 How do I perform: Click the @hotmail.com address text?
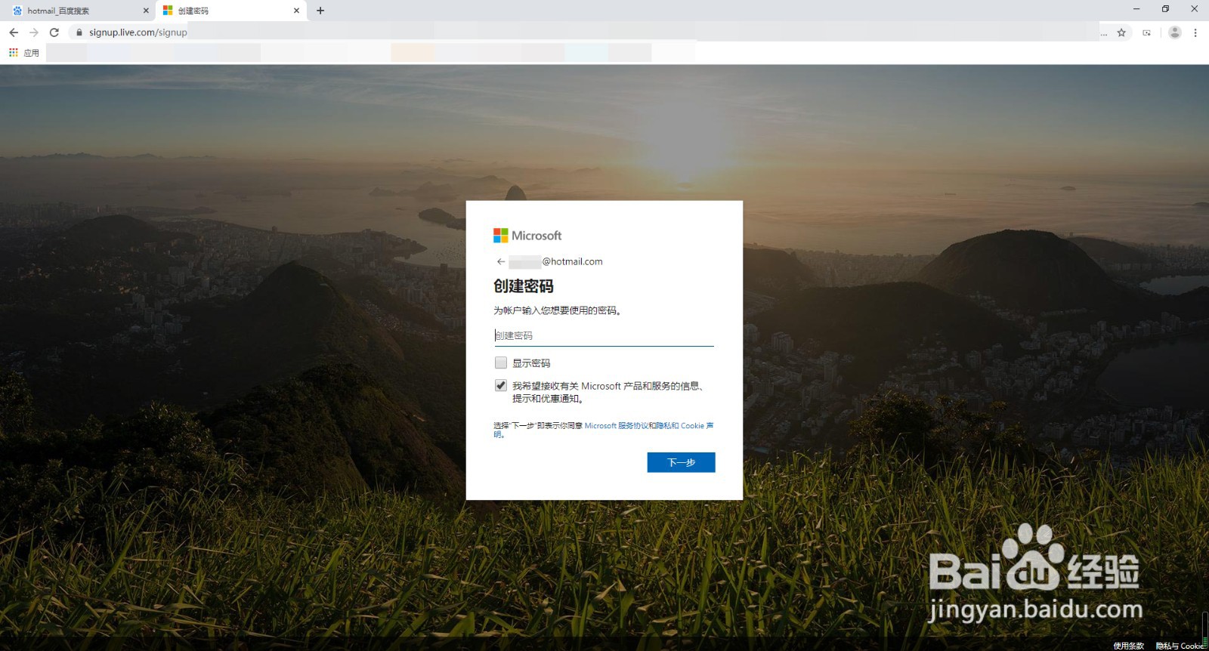pyautogui.click(x=572, y=261)
